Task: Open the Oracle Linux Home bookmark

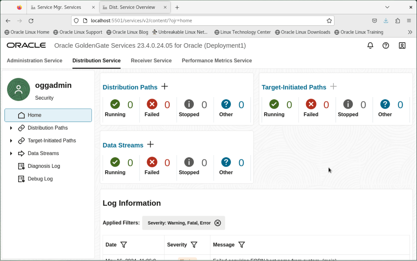Action: [x=27, y=32]
